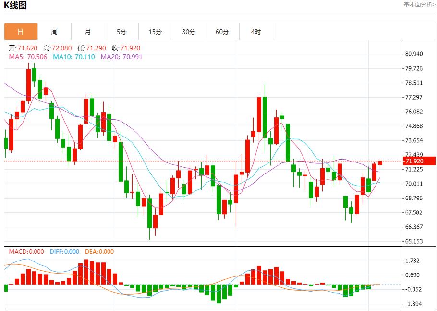Select the 日 (daily) chart tab
This screenshot has height=311, width=437.
coord(21,32)
